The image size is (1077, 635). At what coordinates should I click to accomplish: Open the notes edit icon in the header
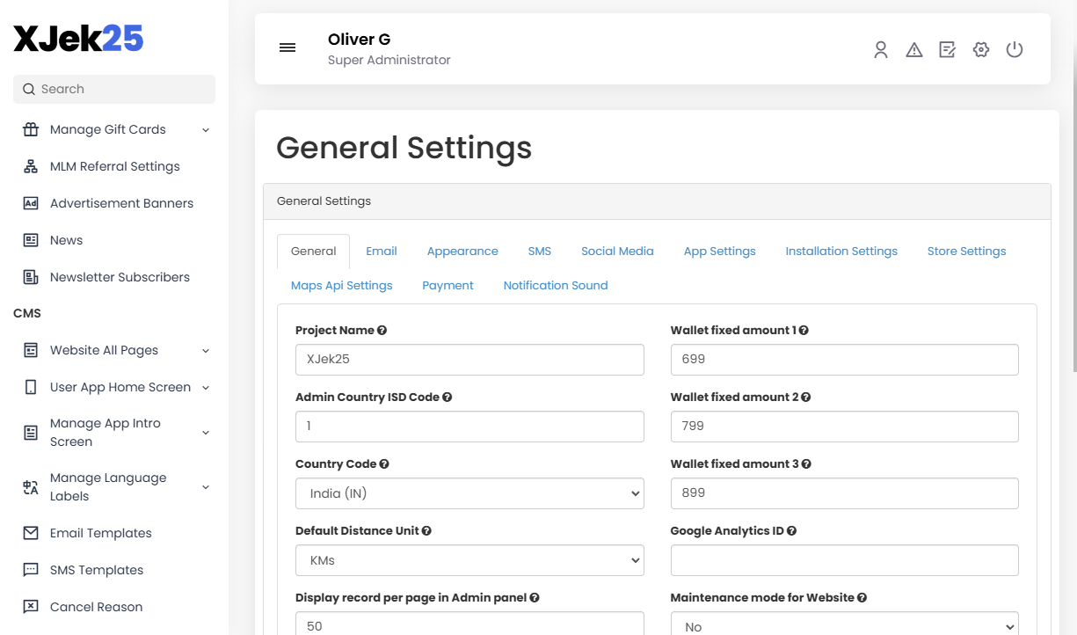coord(947,49)
